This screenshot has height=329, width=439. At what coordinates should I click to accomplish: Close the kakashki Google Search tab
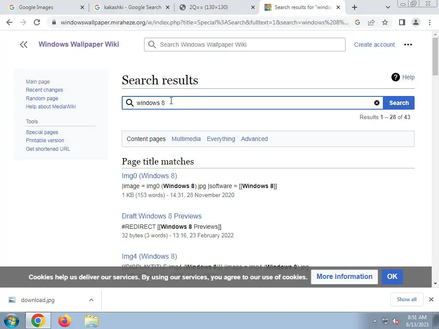pyautogui.click(x=168, y=7)
